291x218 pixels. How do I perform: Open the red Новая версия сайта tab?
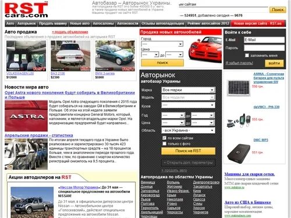(258, 23)
